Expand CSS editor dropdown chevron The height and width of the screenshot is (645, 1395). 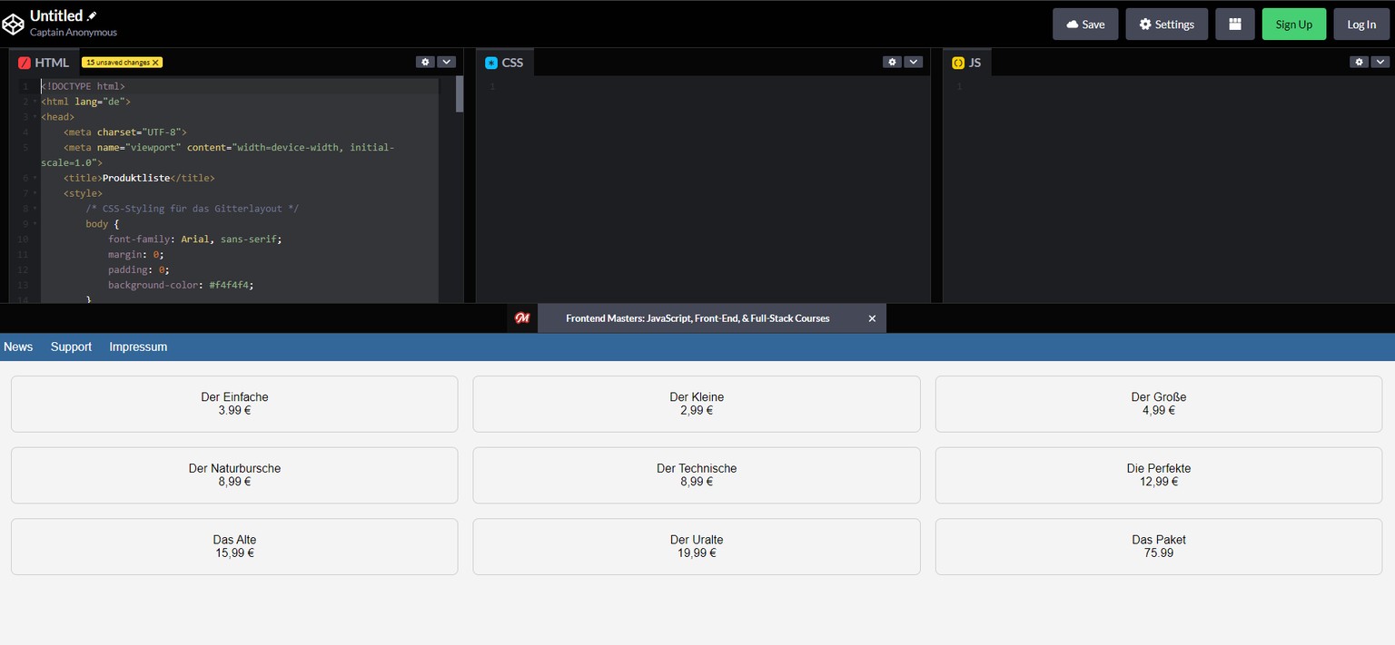[x=914, y=62]
